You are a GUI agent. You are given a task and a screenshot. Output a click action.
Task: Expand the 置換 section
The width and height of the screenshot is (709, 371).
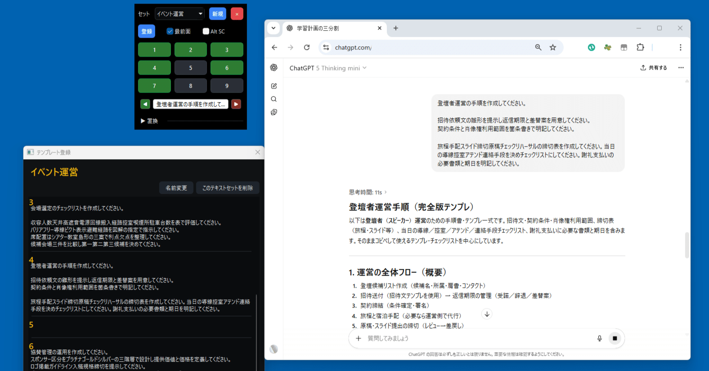(149, 121)
